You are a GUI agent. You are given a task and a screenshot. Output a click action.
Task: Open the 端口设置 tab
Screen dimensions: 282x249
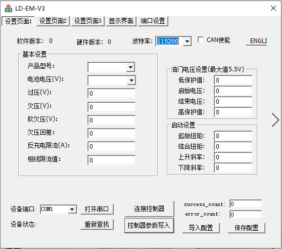[153, 21]
